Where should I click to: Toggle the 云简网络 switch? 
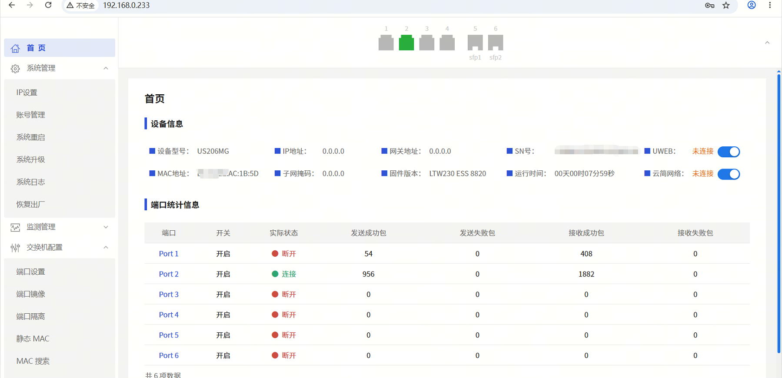click(729, 174)
